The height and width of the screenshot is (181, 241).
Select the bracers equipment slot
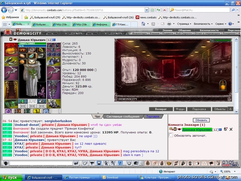coord(11,61)
